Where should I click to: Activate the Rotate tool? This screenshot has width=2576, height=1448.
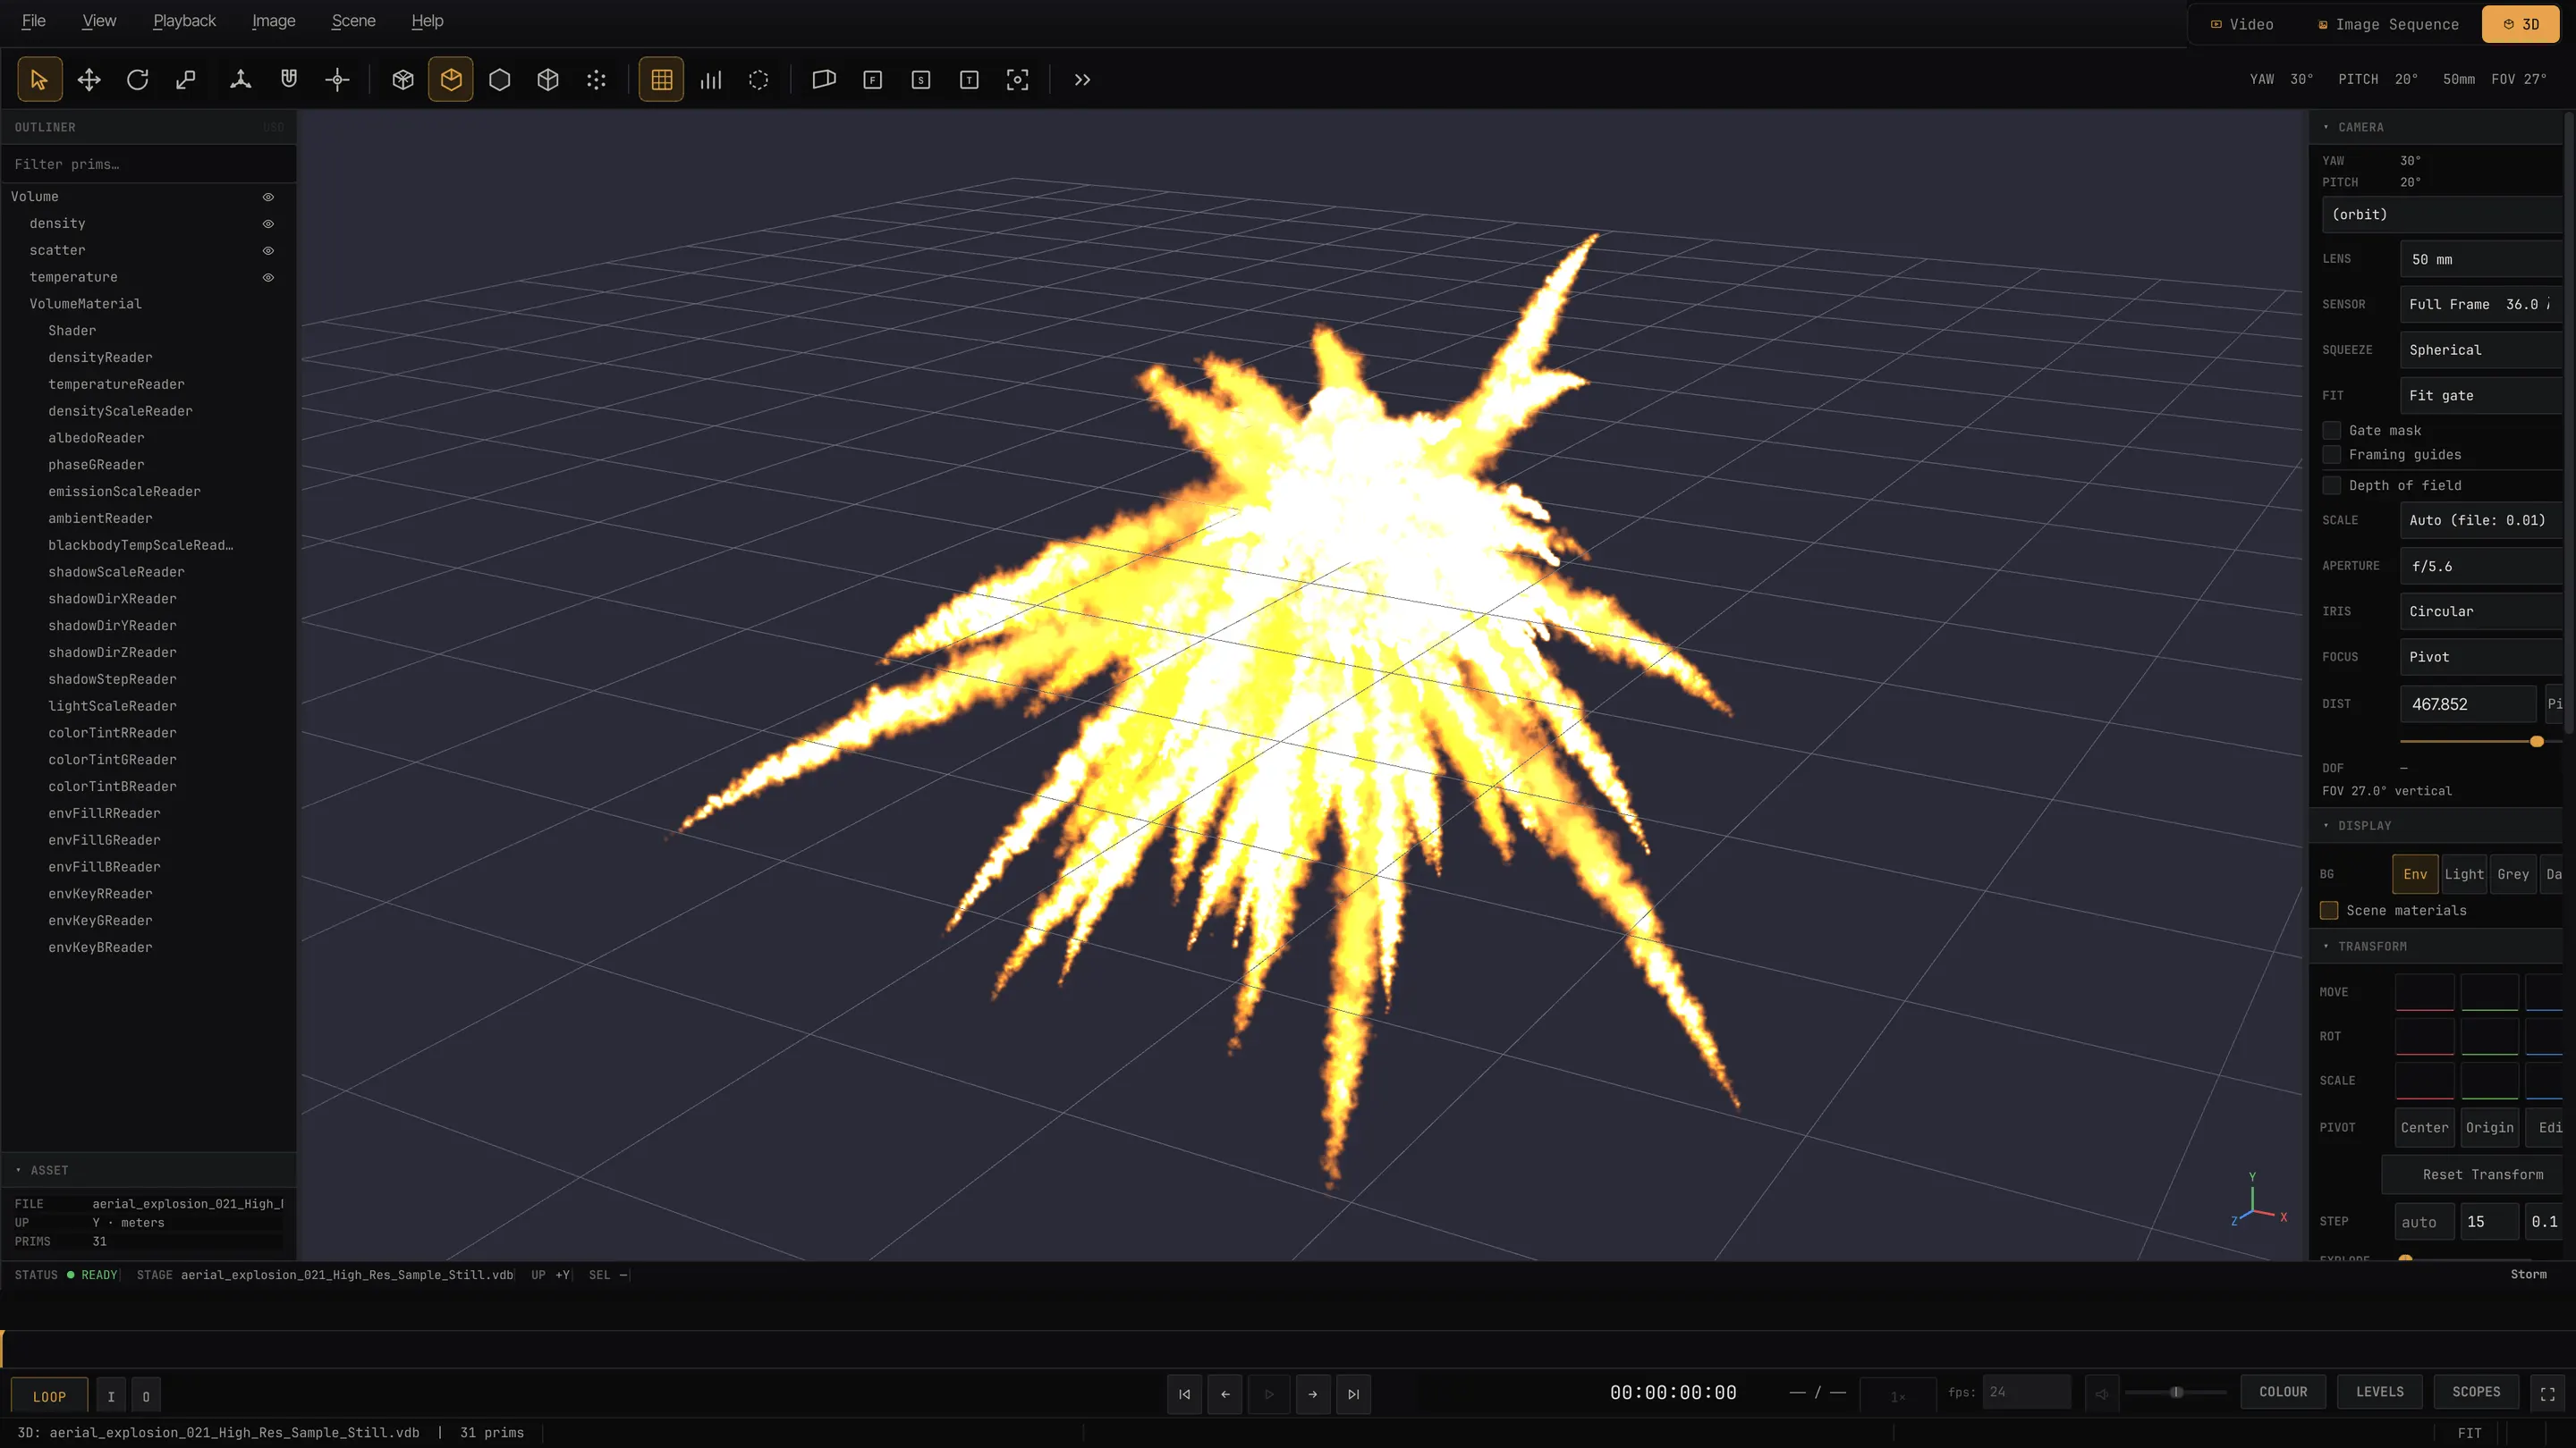pos(137,80)
